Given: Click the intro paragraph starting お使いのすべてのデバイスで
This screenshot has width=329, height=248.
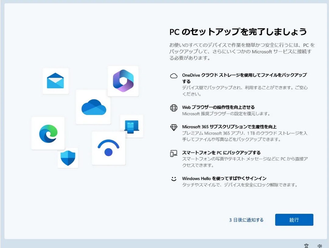Looking at the screenshot, I should tap(242, 52).
